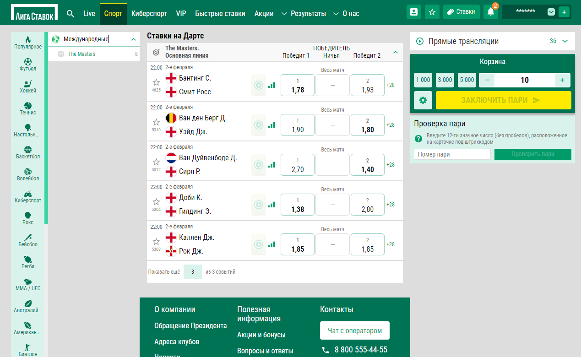Switch to the Киберспорт top tab
Screen dimensions: 581x357
[x=149, y=14]
